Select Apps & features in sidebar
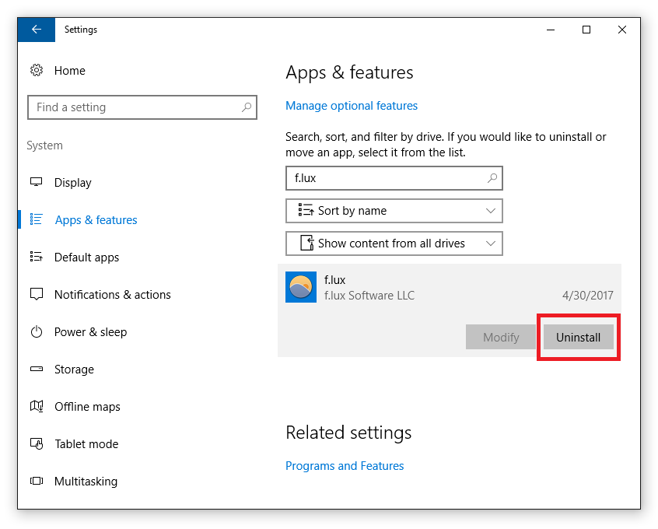 [96, 220]
